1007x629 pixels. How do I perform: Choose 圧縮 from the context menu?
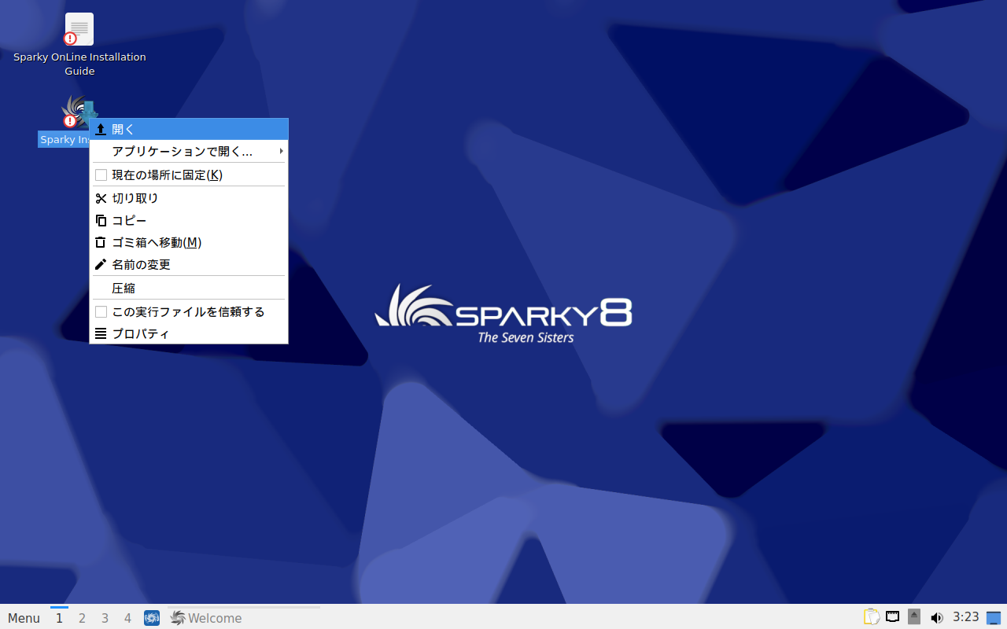pyautogui.click(x=189, y=288)
